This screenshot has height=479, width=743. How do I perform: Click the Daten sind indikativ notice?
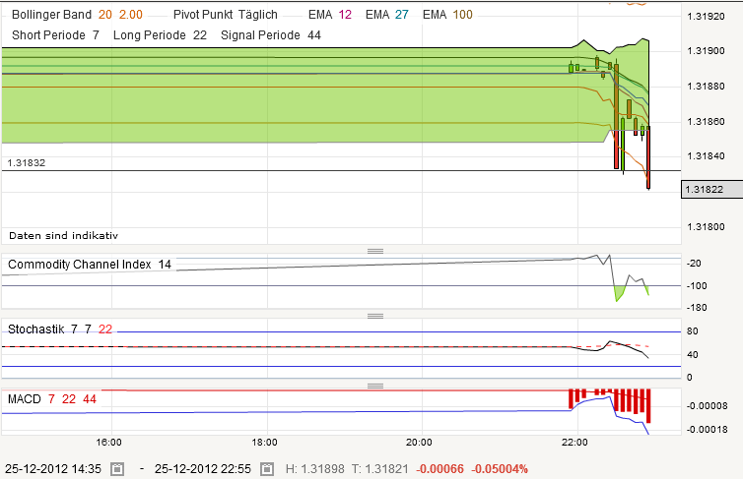[63, 235]
